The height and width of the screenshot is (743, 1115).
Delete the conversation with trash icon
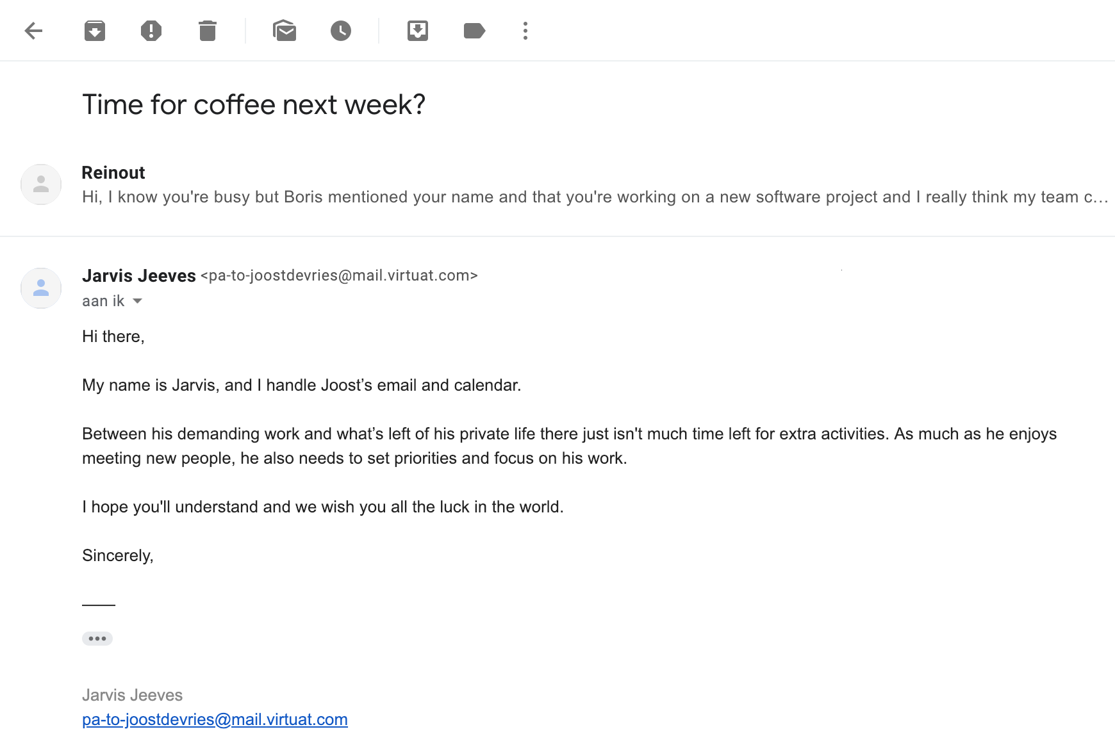pos(208,31)
